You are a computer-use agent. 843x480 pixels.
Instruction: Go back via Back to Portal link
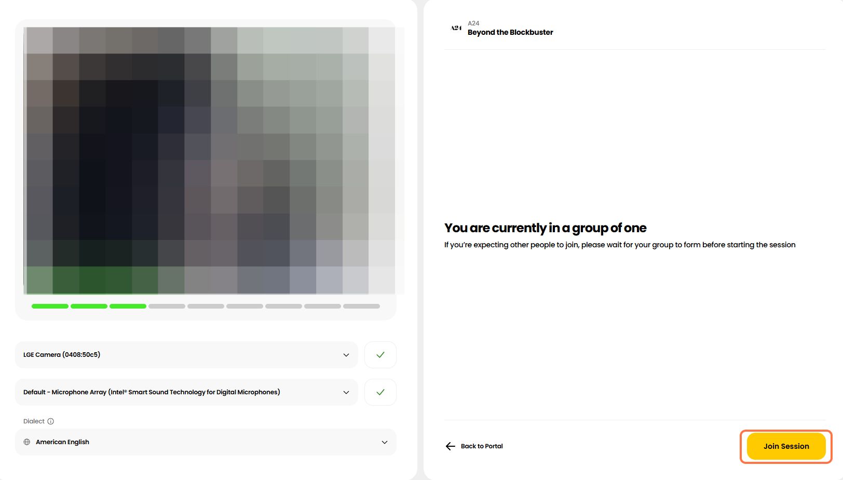tap(474, 446)
